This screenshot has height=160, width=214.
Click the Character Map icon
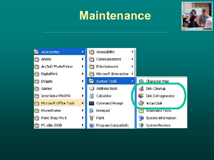click(x=141, y=81)
